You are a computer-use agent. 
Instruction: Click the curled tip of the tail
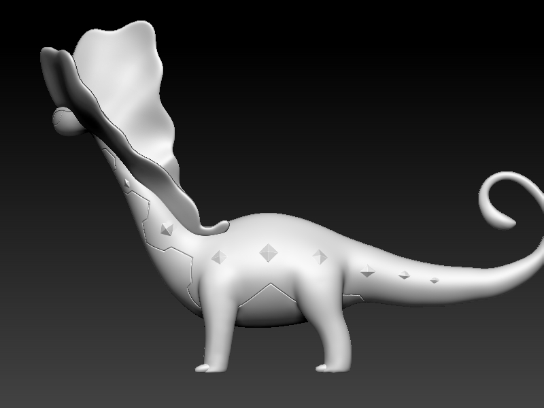(x=498, y=201)
